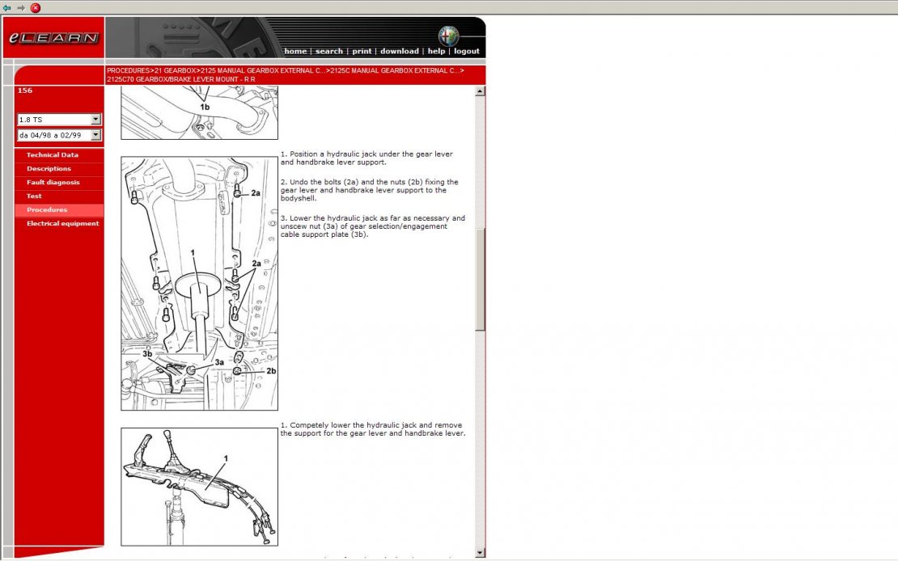Open the Technical Data section

52,155
